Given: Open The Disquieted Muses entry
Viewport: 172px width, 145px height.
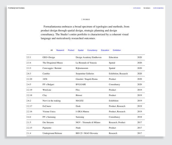Looking at the screenshot, I should point(86,63).
